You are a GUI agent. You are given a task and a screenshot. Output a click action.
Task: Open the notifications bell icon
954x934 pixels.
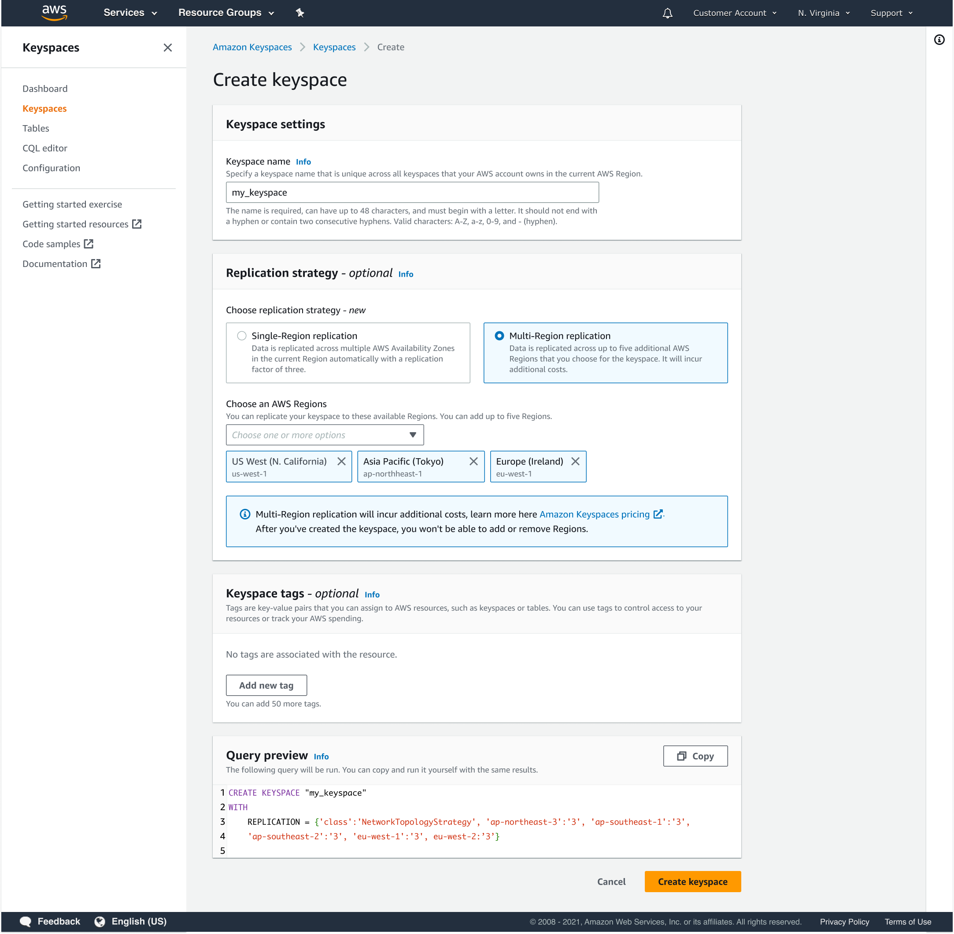point(668,13)
